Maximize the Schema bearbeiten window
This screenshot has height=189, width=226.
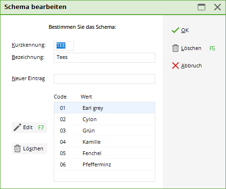(x=201, y=7)
